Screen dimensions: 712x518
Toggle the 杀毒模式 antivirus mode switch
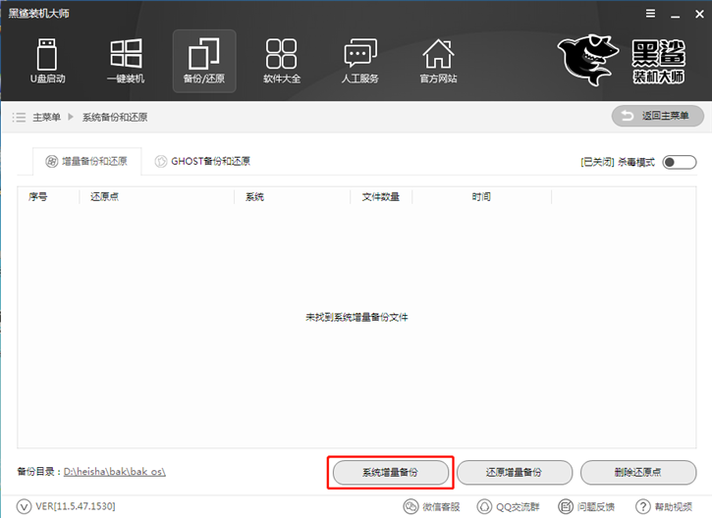pyautogui.click(x=679, y=162)
